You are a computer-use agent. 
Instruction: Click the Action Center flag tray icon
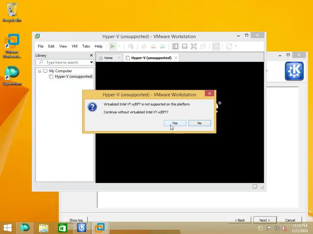(269, 228)
